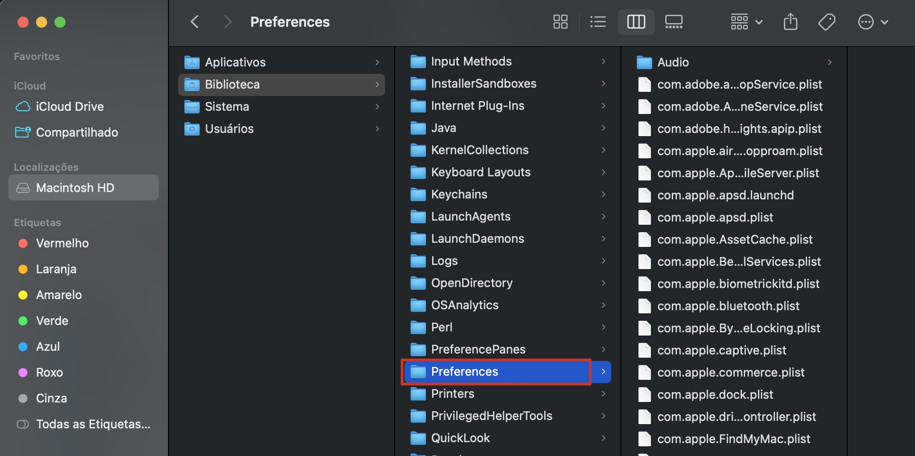Switch to icon view mode
Image resolution: width=915 pixels, height=456 pixels.
[560, 21]
